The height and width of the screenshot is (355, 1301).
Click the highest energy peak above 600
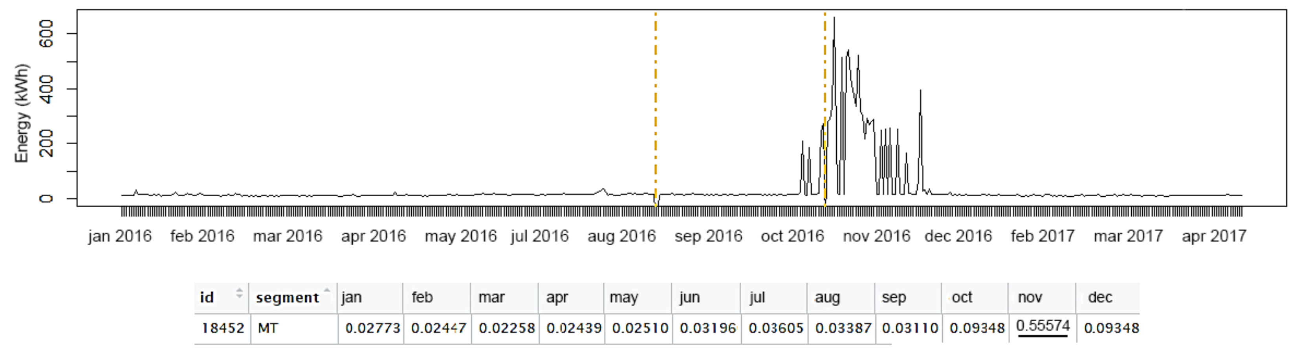coord(834,19)
